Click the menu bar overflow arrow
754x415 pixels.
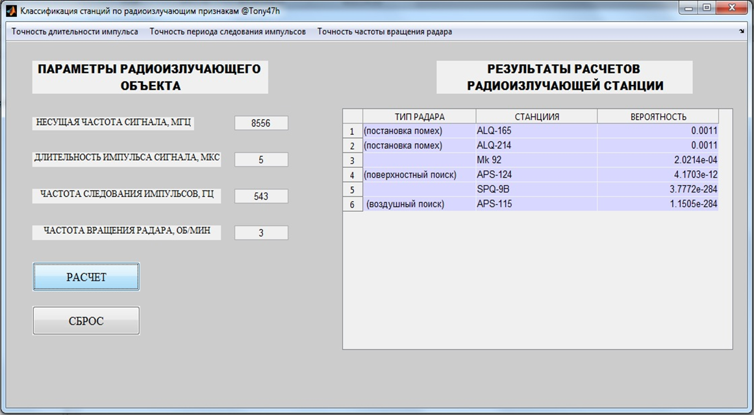741,31
